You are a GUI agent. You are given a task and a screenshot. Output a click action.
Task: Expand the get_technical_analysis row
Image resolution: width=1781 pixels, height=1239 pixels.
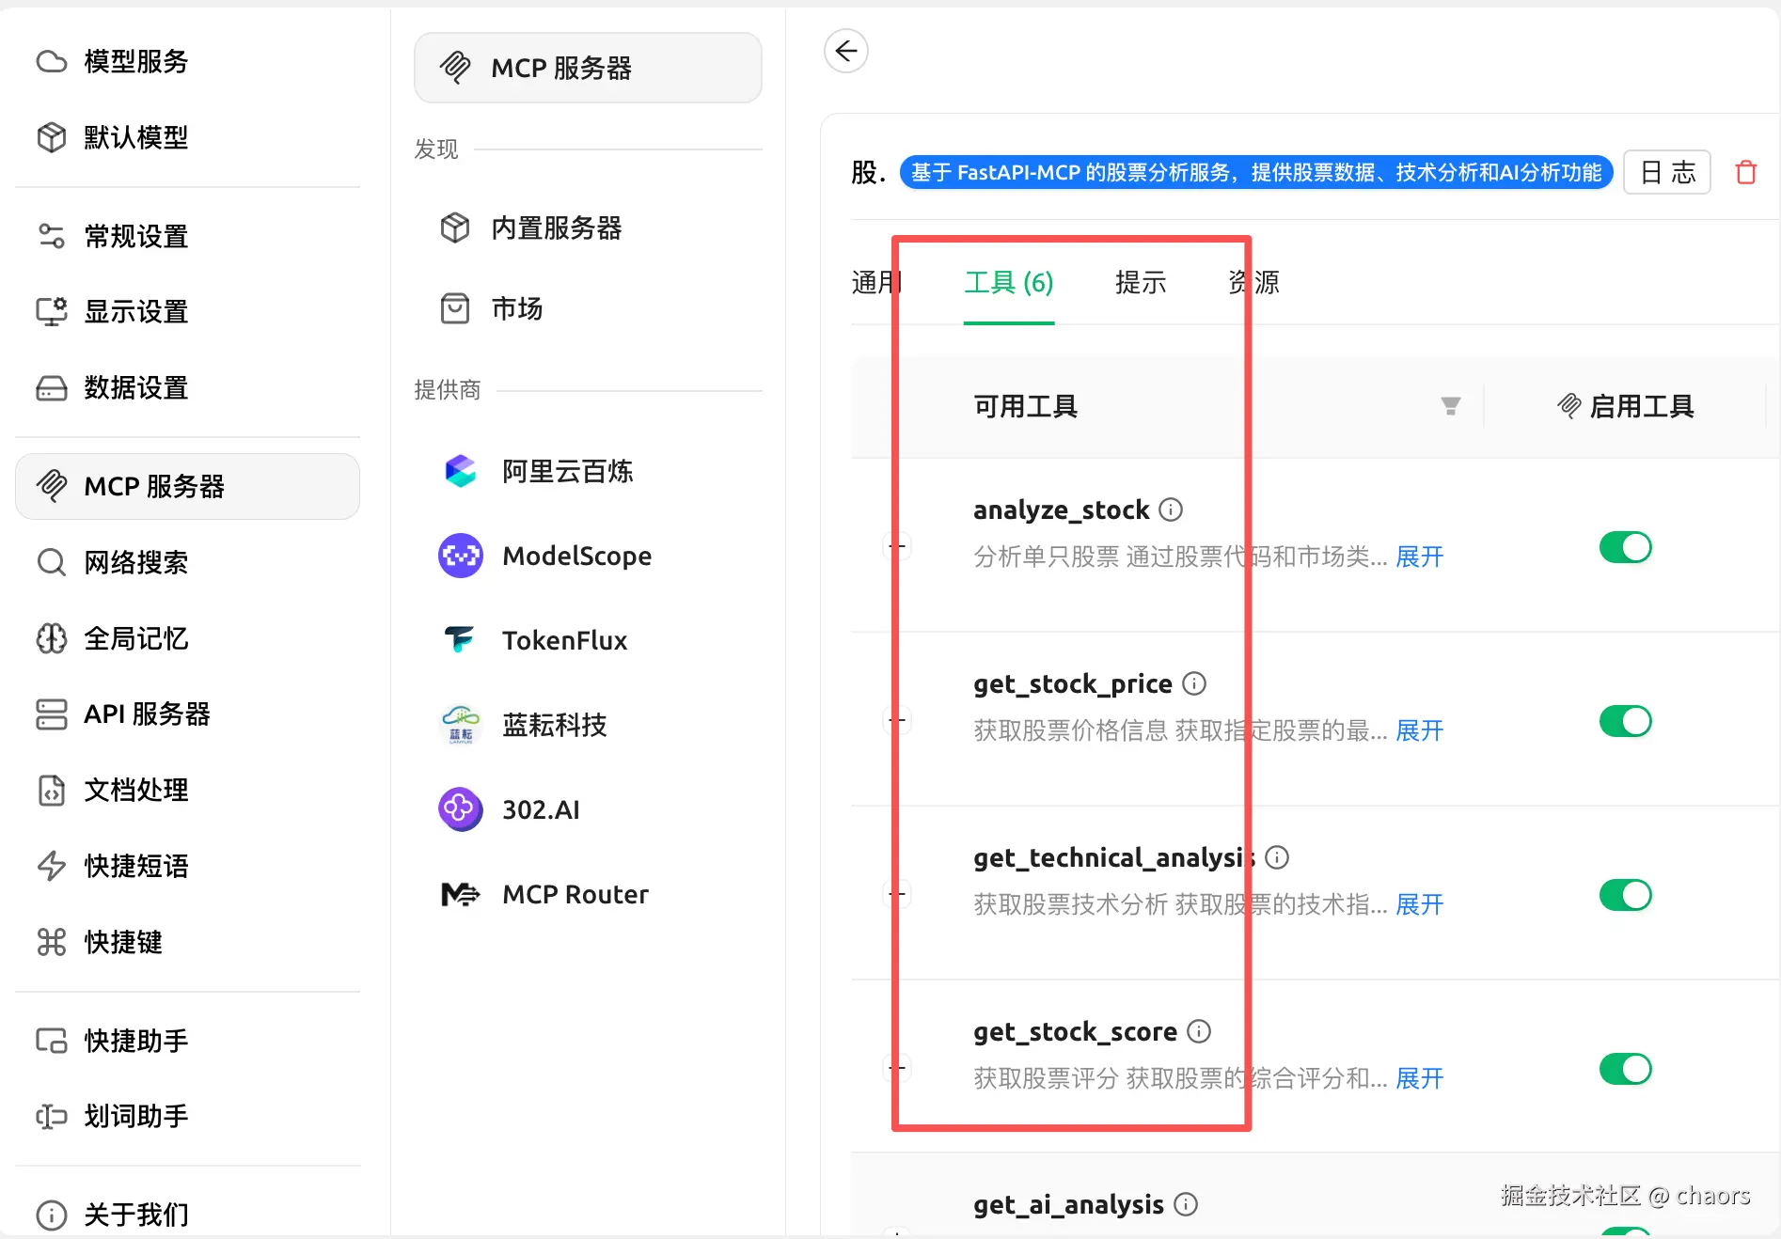pos(898,893)
